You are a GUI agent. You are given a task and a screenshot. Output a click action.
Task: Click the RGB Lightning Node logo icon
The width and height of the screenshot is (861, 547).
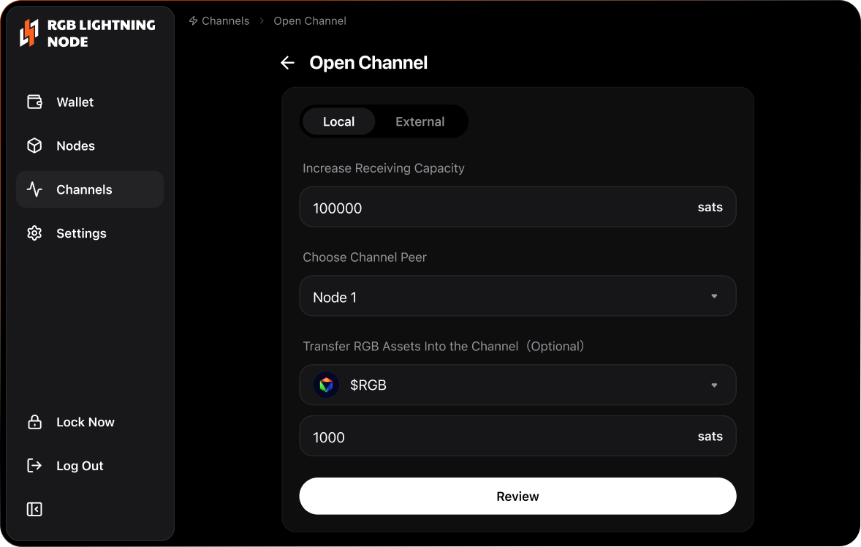(29, 33)
